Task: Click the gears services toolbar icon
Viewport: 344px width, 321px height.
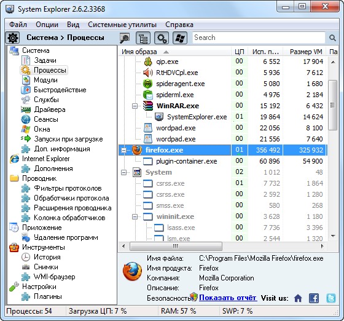Action: [162, 38]
